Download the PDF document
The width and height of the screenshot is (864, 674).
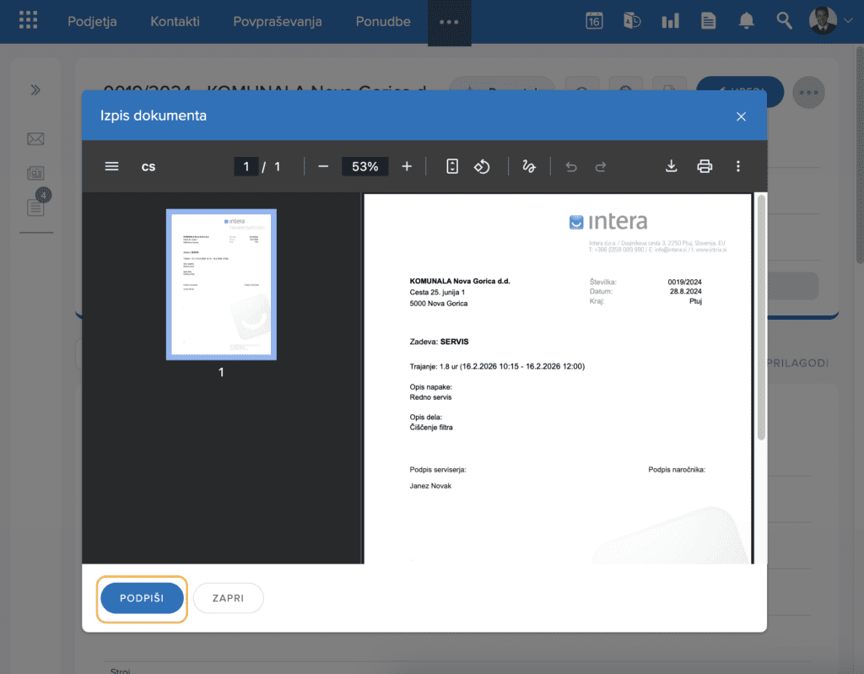tap(672, 166)
